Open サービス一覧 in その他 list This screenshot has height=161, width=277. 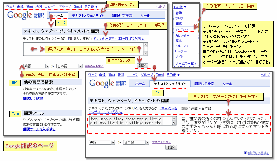click(x=186, y=64)
